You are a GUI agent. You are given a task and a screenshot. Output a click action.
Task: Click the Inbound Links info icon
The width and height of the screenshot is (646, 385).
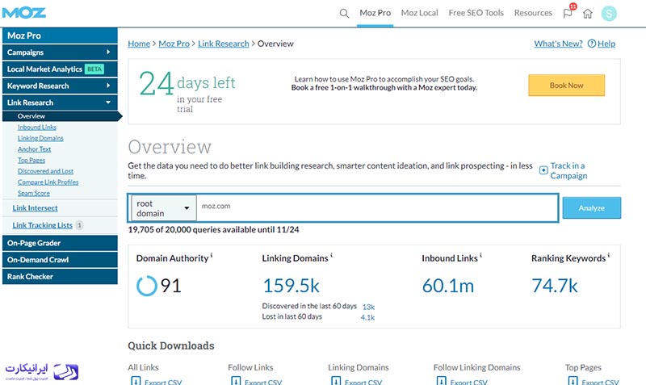[480, 255]
